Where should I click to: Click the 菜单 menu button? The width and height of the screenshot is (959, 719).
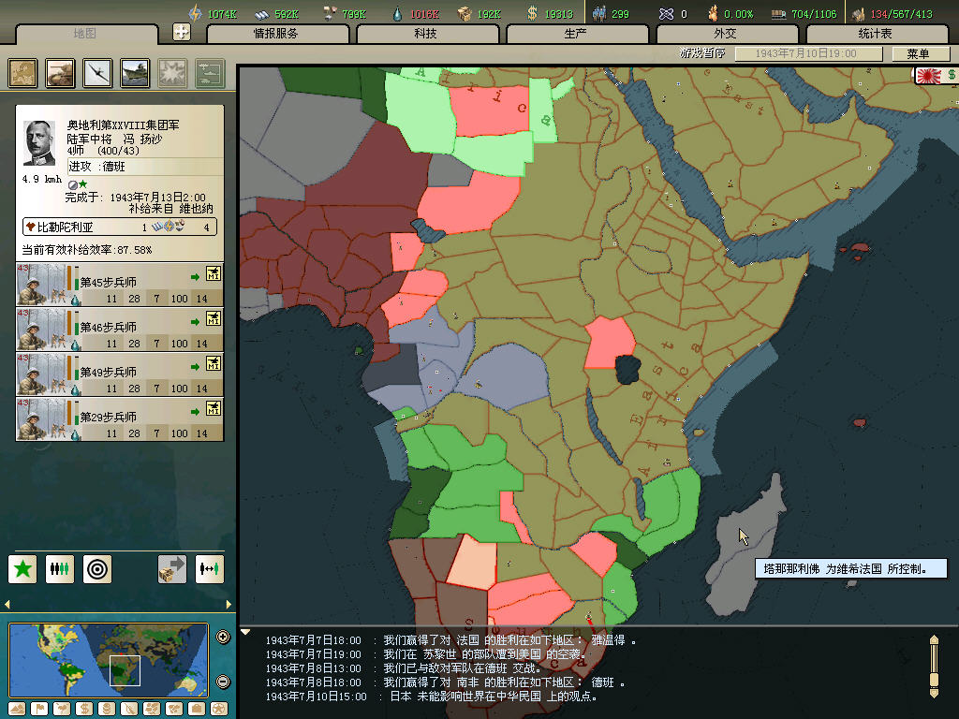pos(917,54)
